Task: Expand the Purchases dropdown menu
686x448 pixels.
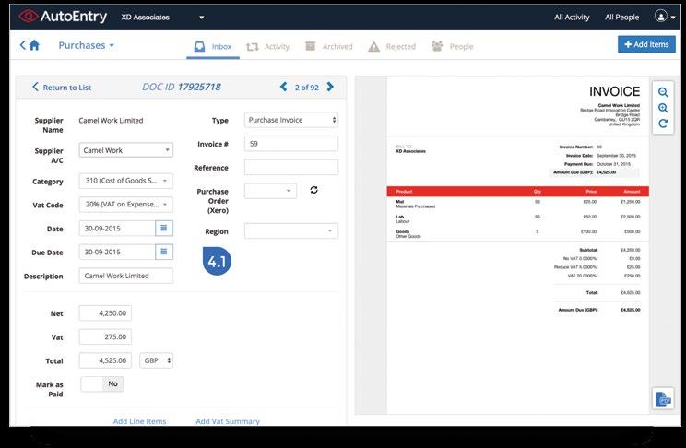Action: [86, 45]
